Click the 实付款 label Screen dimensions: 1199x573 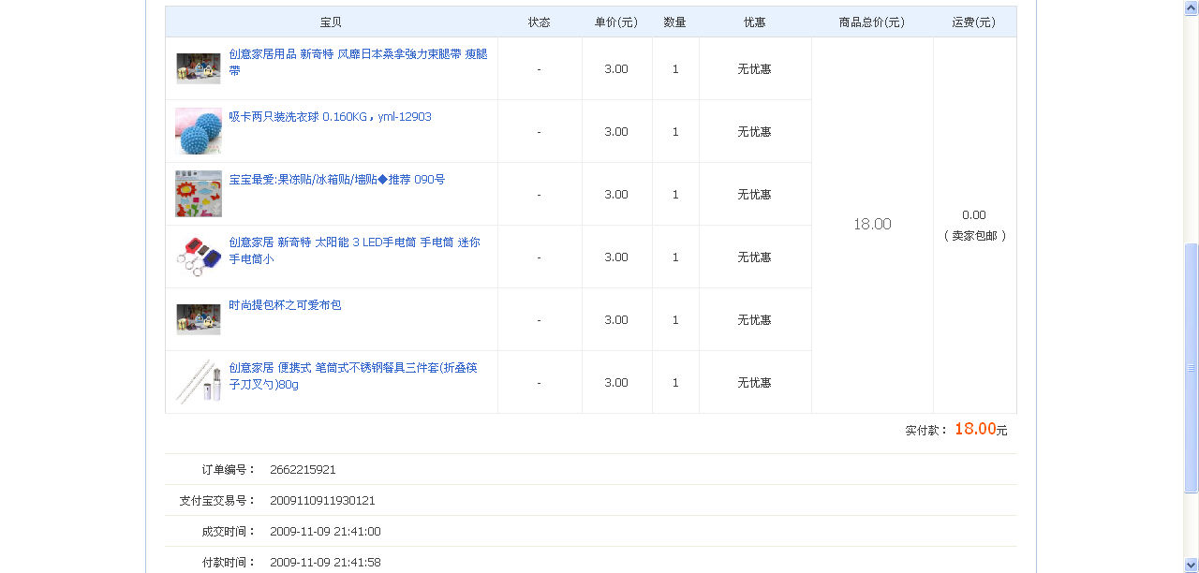tap(927, 431)
